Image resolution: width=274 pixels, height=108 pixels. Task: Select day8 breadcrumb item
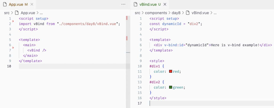click(176, 13)
